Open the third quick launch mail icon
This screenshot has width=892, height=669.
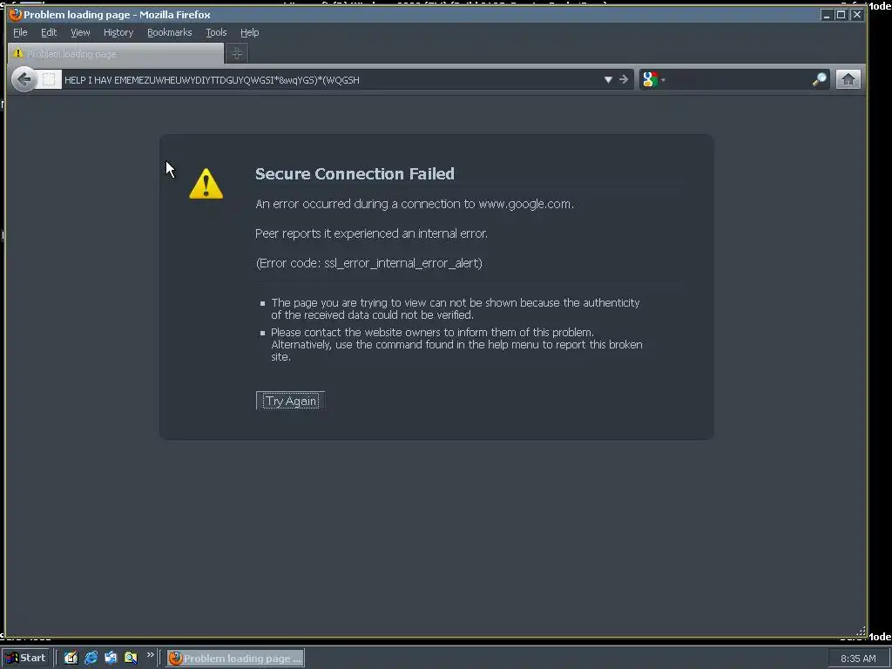pos(111,658)
